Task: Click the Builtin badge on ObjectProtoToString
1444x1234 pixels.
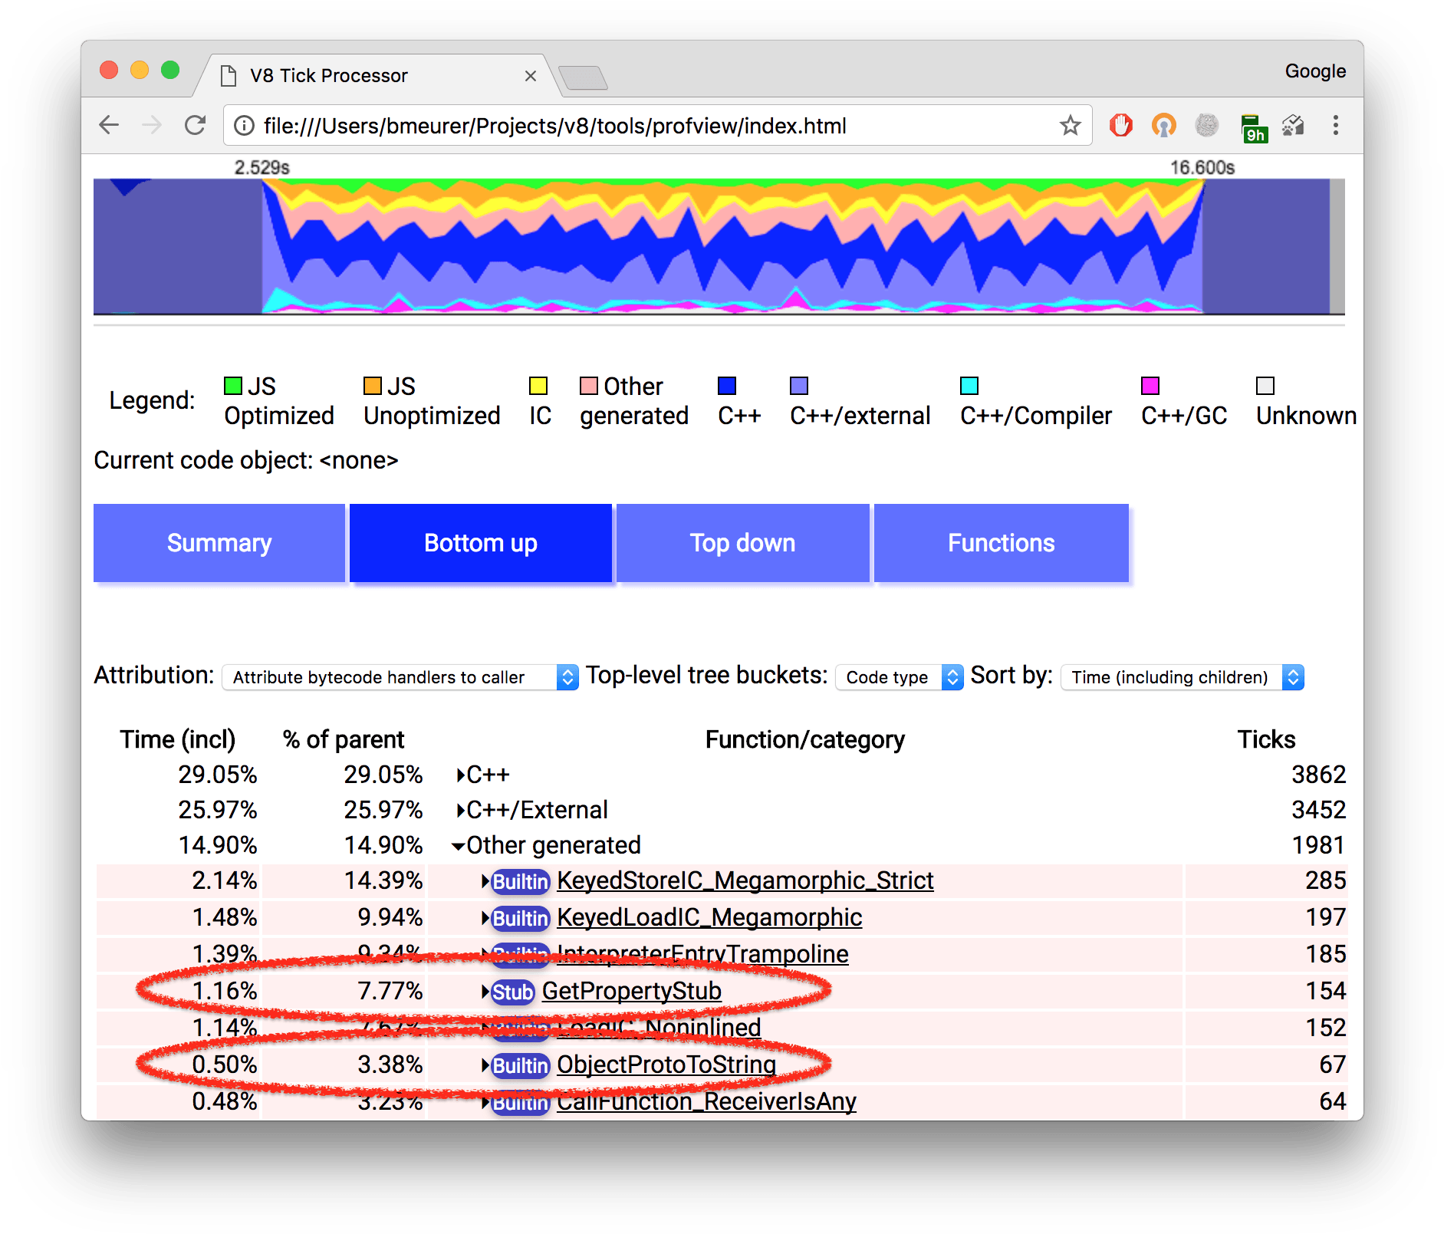Action: coord(520,1066)
